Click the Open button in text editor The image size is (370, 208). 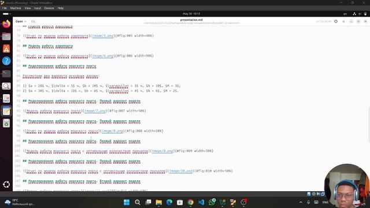tap(19, 21)
